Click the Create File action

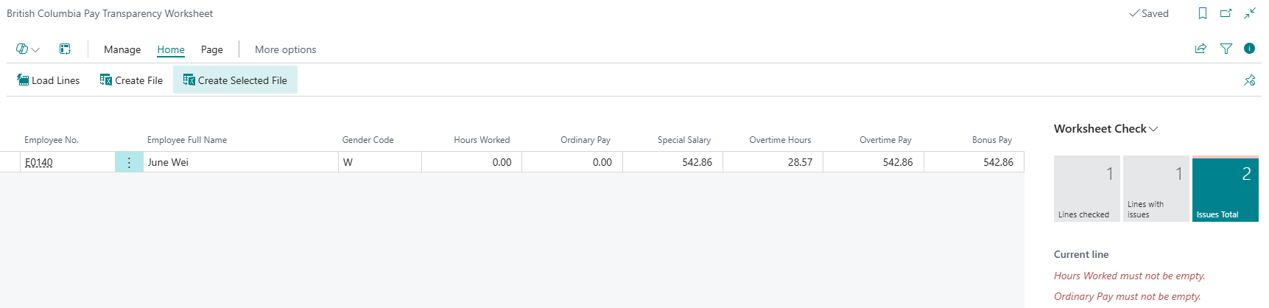[131, 80]
